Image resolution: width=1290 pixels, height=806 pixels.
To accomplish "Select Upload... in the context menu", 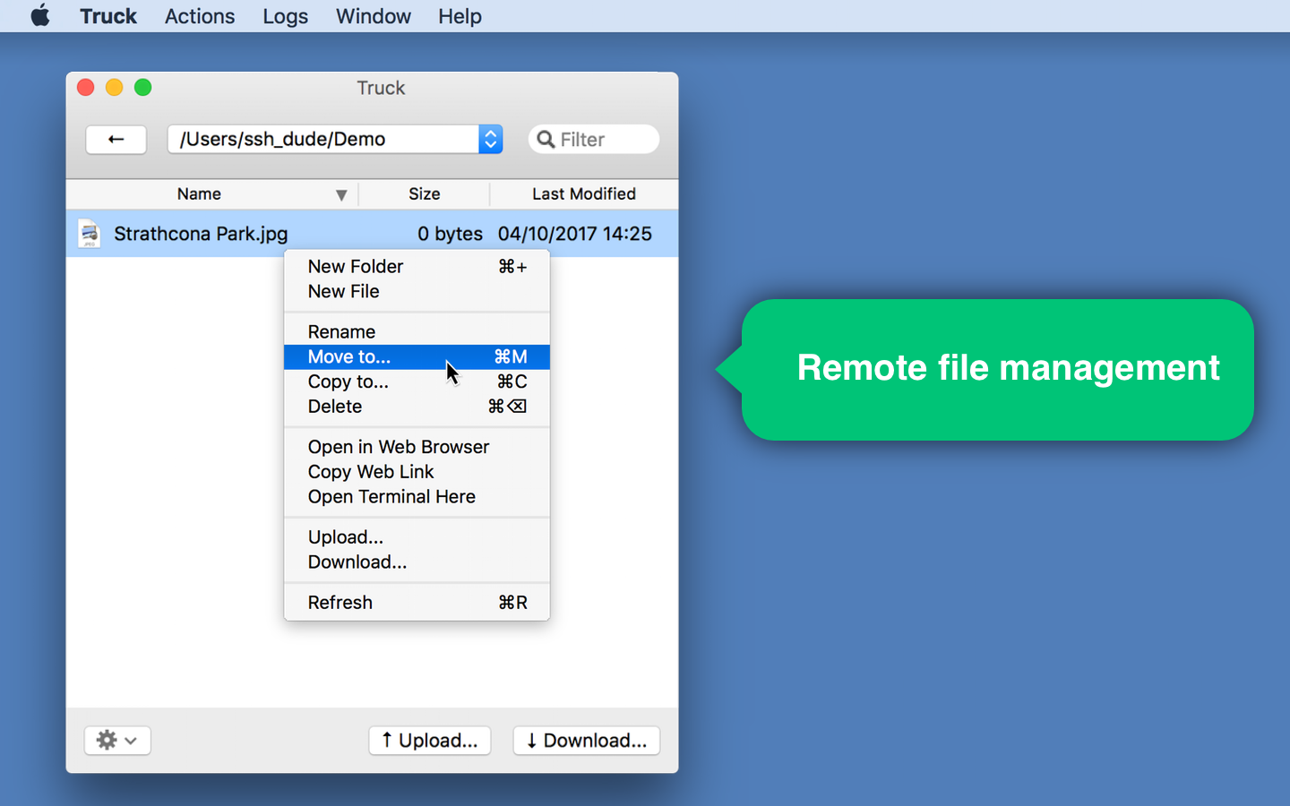I will (x=417, y=537).
